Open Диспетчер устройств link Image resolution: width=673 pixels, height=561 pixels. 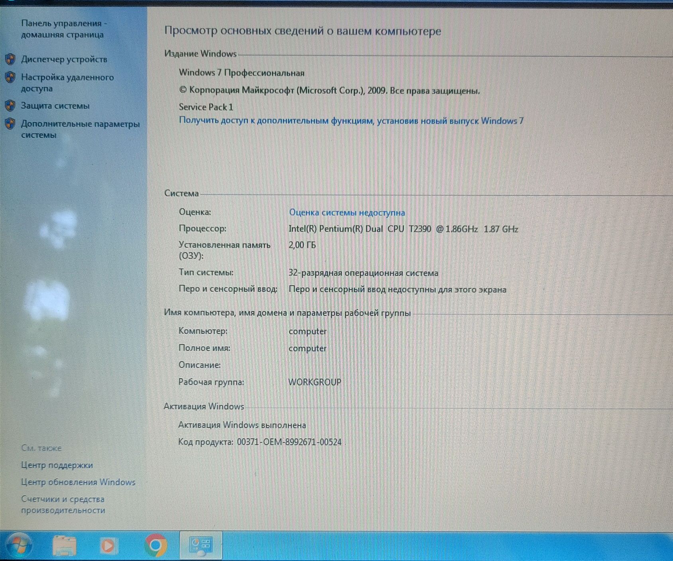click(64, 59)
